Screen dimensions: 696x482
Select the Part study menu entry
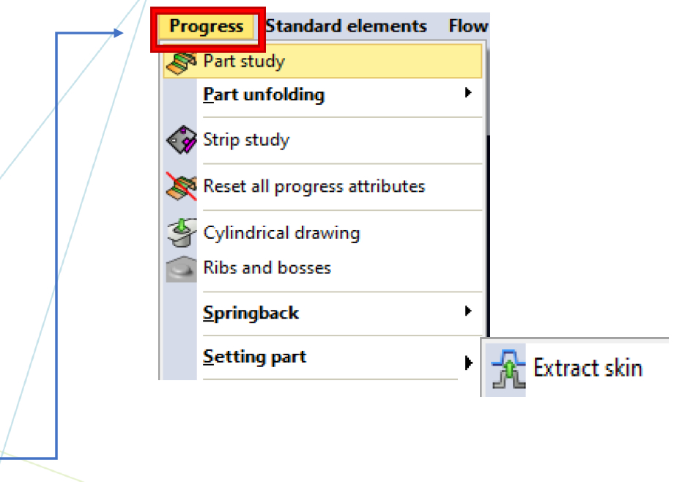coord(322,62)
